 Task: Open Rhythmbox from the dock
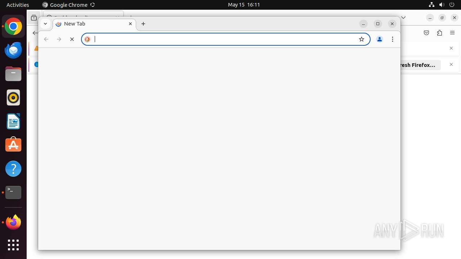[13, 98]
